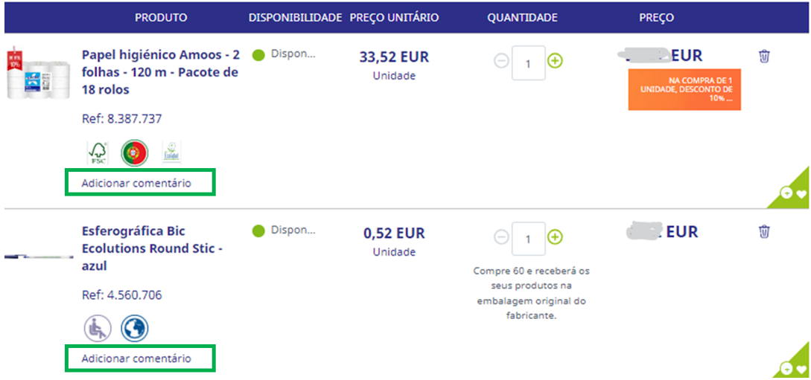Viewport: 811px width, 380px height.
Task: Decrease Bic pen quantity with minus
Action: click(501, 237)
